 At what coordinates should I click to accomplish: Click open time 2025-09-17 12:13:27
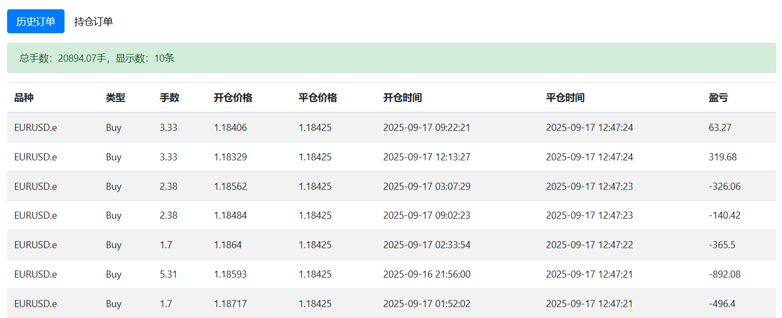[x=427, y=157]
